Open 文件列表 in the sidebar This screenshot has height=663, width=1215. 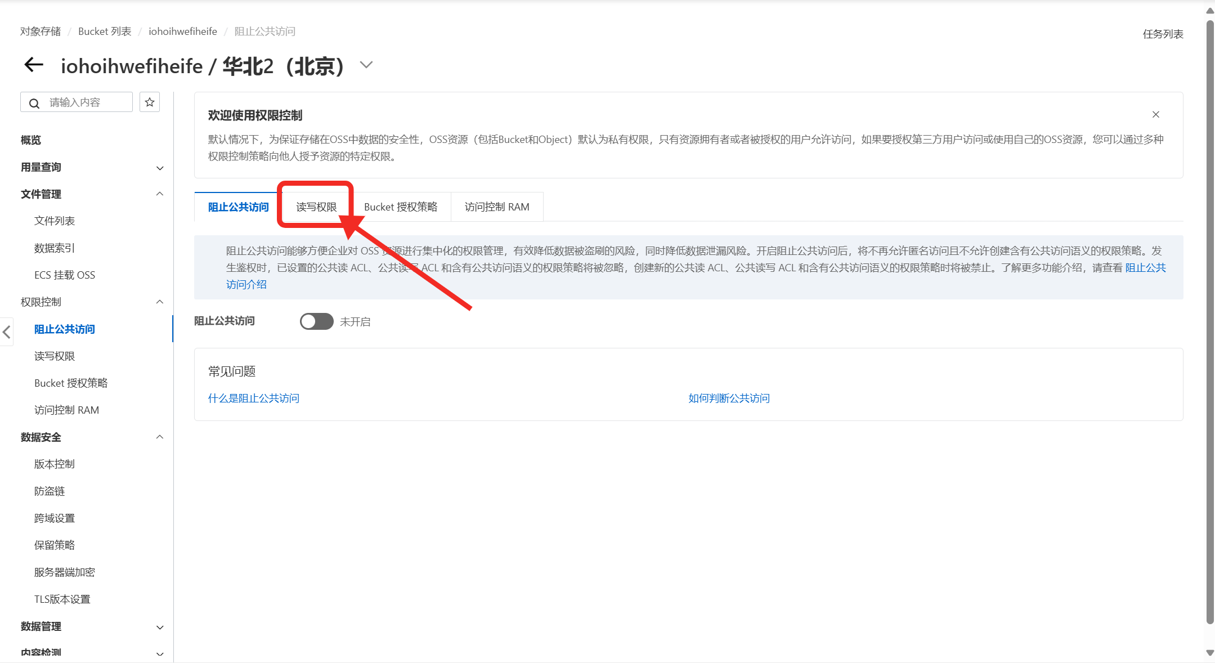[x=55, y=221]
